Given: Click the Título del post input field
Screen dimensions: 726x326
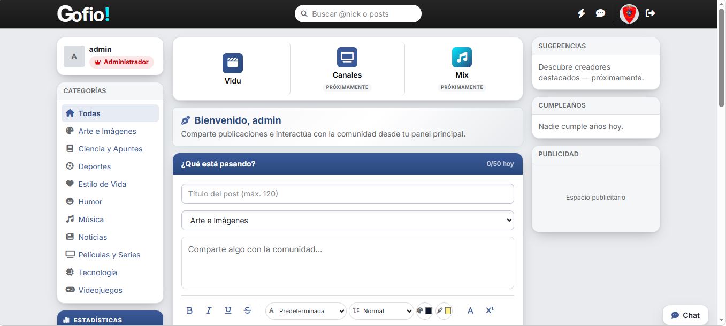Looking at the screenshot, I should coord(348,194).
